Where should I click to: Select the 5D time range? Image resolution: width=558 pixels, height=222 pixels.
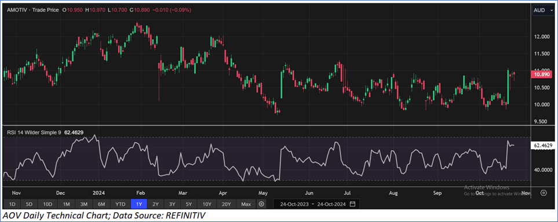[29, 204]
